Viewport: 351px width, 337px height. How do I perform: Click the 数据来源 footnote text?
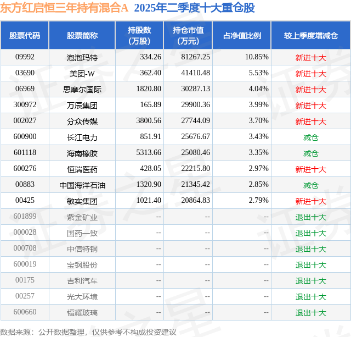click(x=88, y=332)
